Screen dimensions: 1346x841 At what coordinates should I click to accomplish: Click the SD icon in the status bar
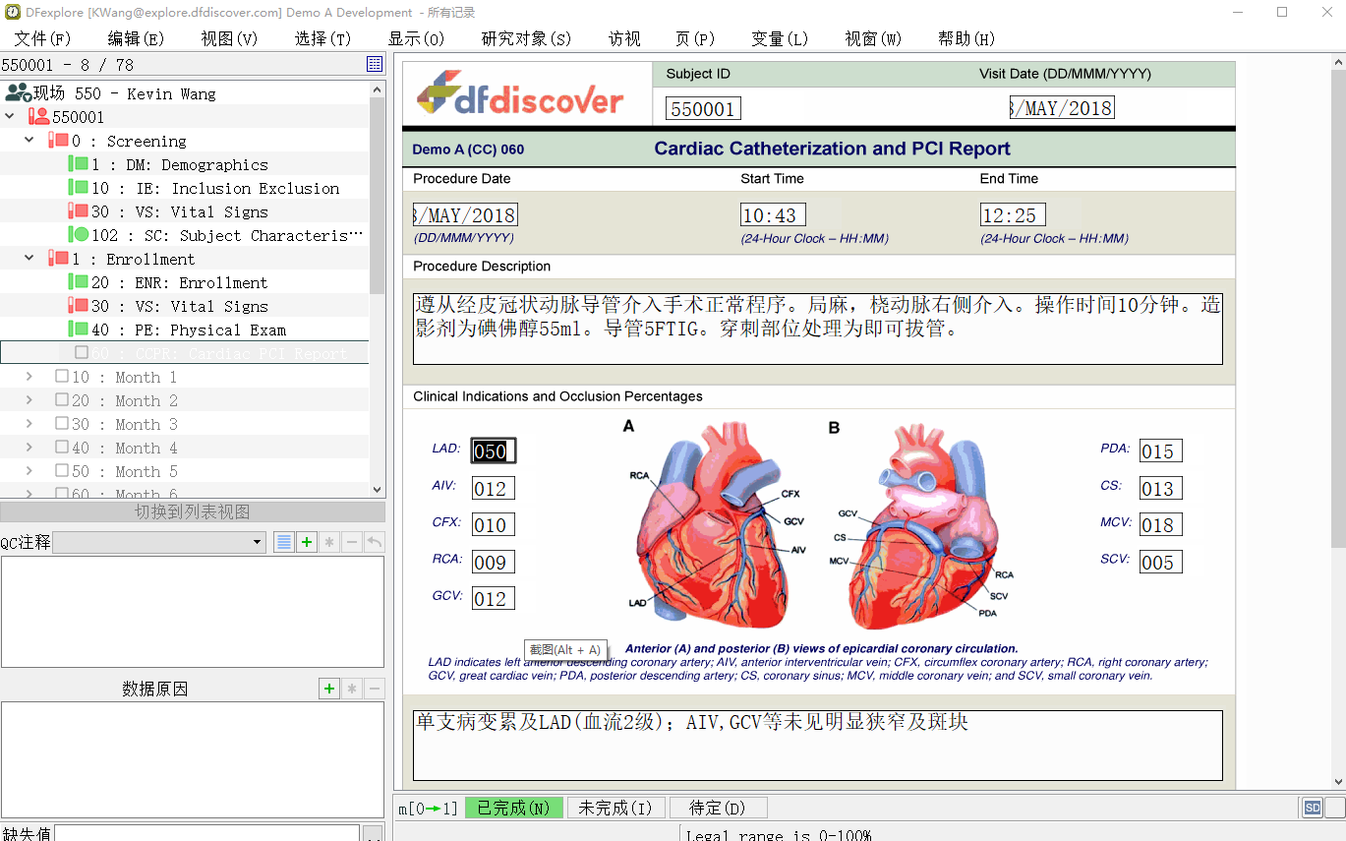(x=1313, y=808)
